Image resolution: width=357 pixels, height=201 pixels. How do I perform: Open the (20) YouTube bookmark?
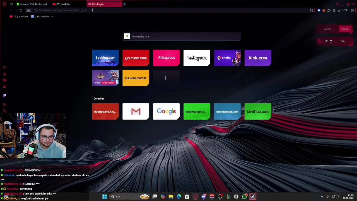point(19,16)
